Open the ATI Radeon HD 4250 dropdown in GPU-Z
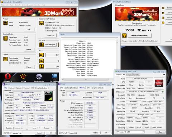172x137 pixels. coord(130,132)
